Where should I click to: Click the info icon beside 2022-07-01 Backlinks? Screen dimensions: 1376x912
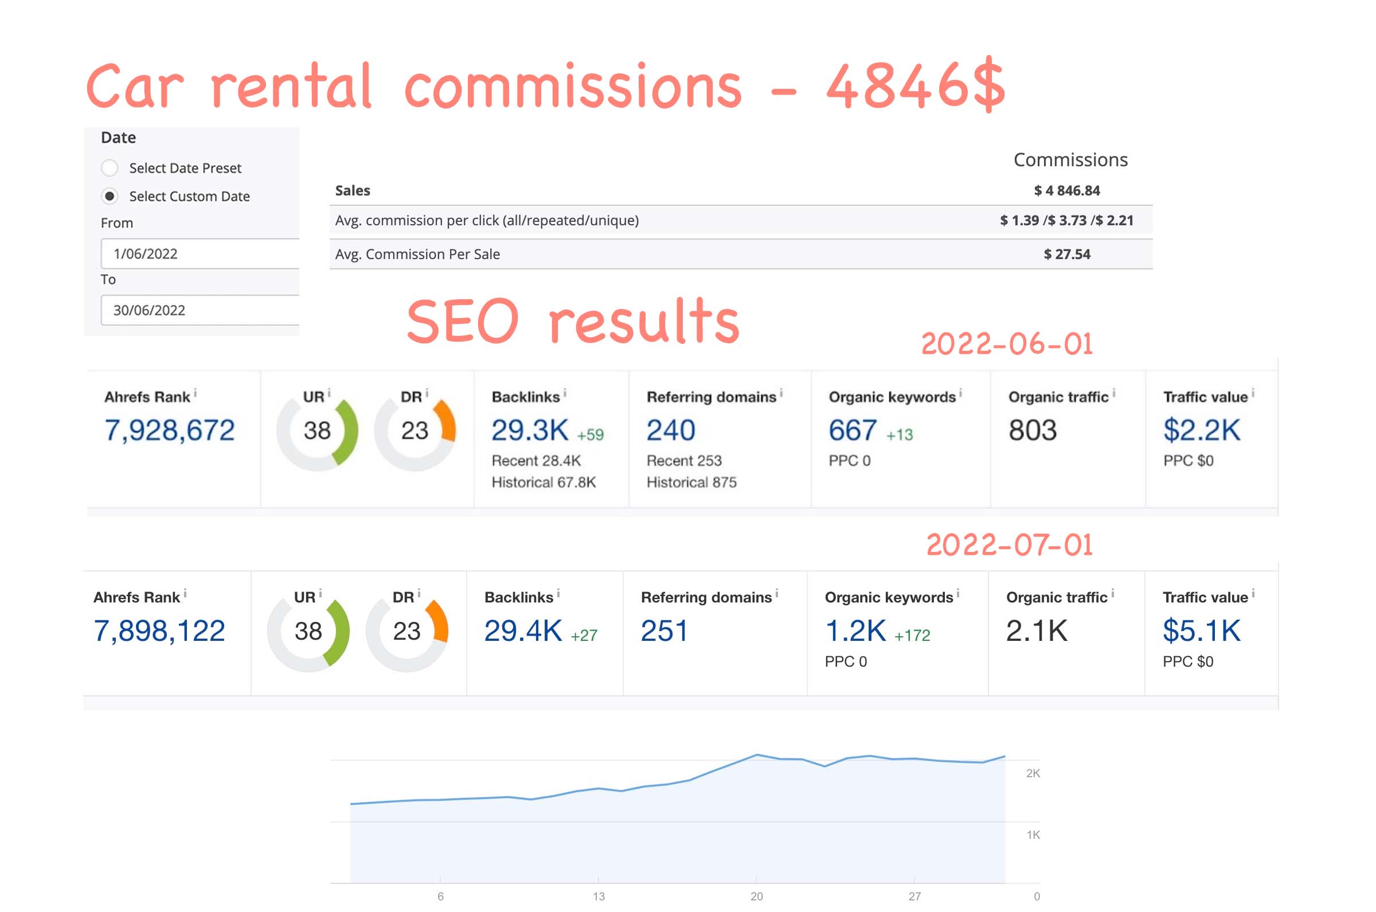[x=560, y=594]
